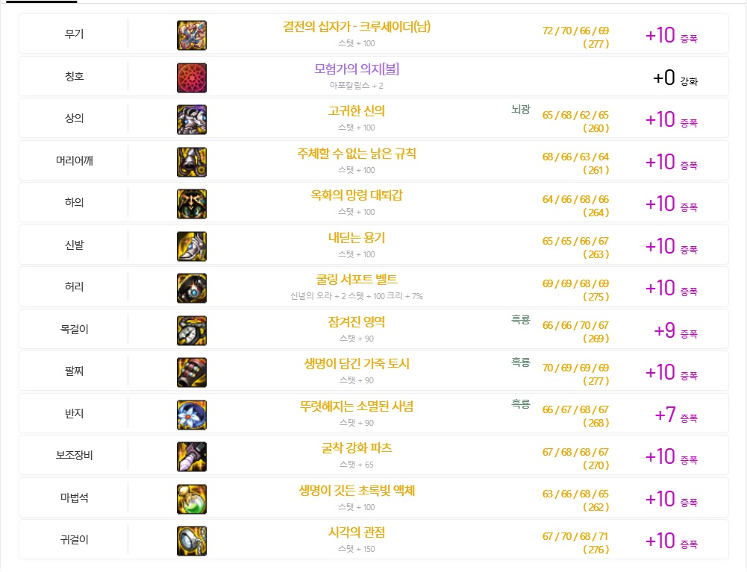The height and width of the screenshot is (572, 747).
Task: Click the 머리어깨 shoulder gear icon
Action: point(192,162)
